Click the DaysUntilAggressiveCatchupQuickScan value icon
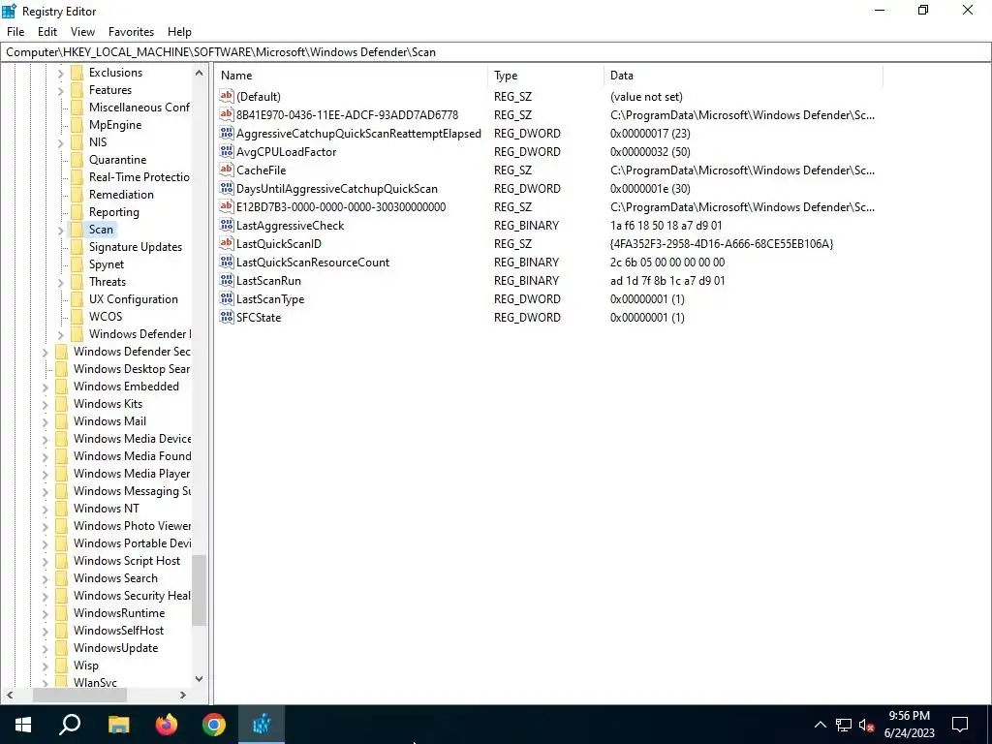This screenshot has width=992, height=744. tap(227, 188)
